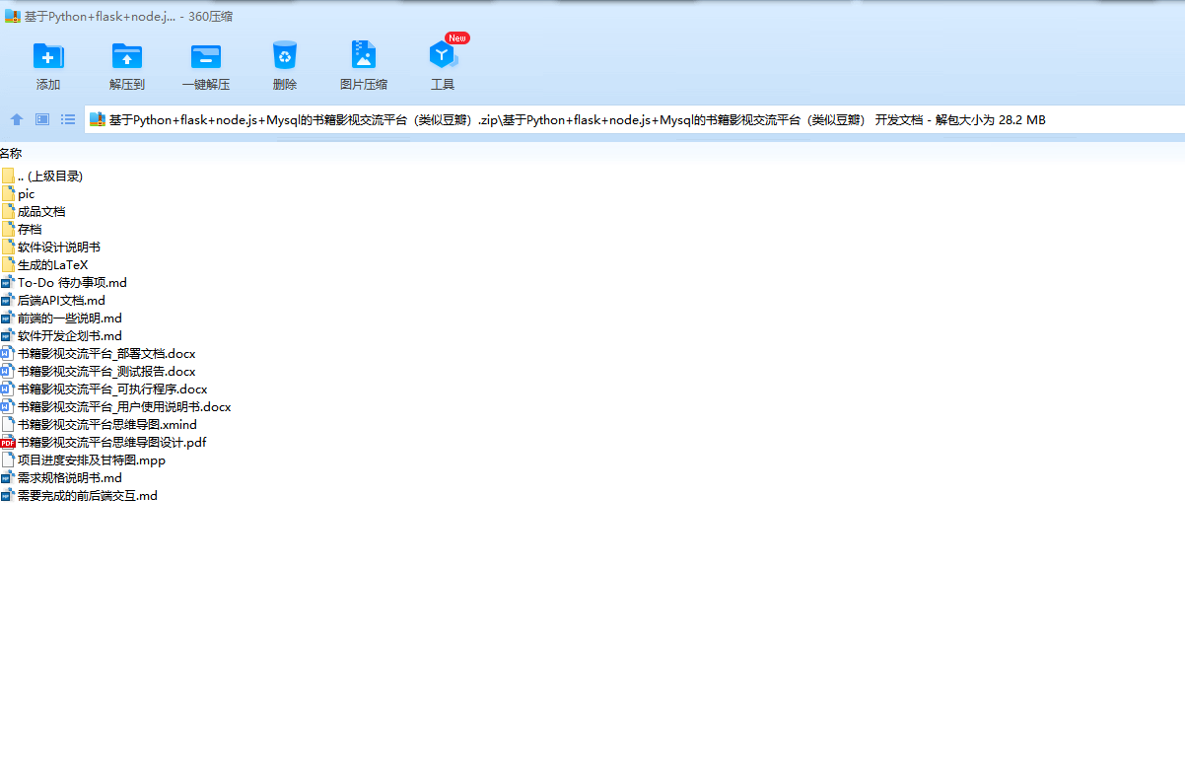Select 书籍影视交流平台_部署文档.docx file name
This screenshot has height=779, width=1185.
tap(106, 354)
